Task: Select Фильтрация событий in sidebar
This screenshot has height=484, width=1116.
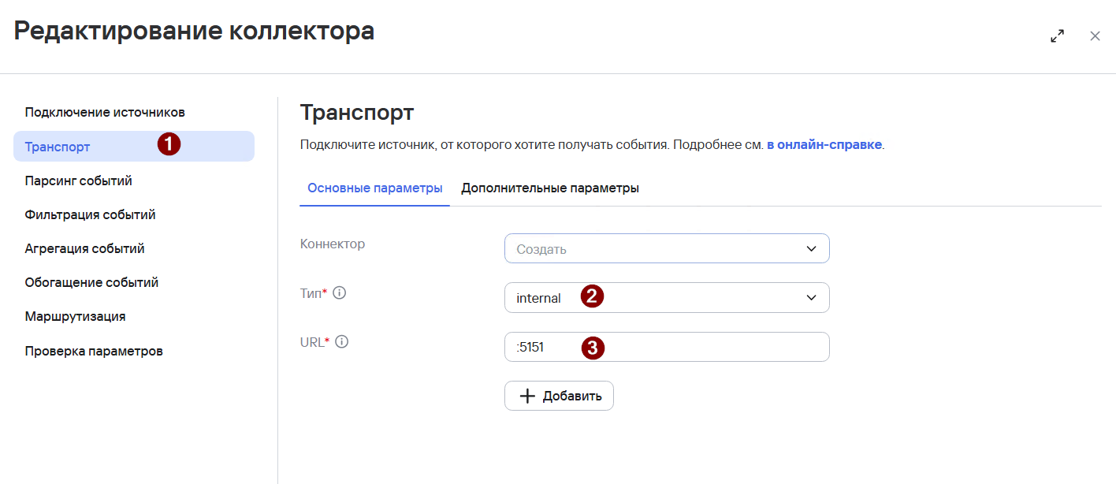Action: pos(91,214)
